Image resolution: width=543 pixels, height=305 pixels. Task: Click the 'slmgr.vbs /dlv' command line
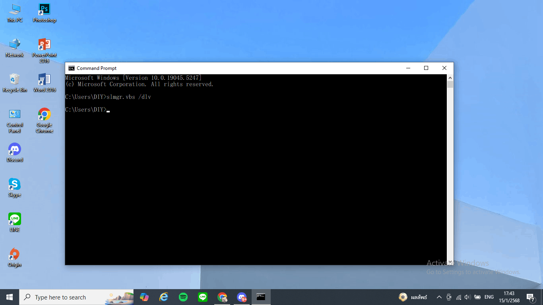coord(108,97)
